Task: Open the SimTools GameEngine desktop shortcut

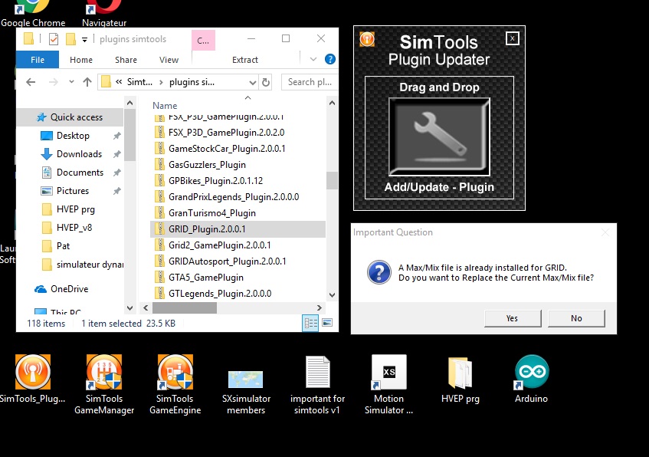Action: [175, 385]
